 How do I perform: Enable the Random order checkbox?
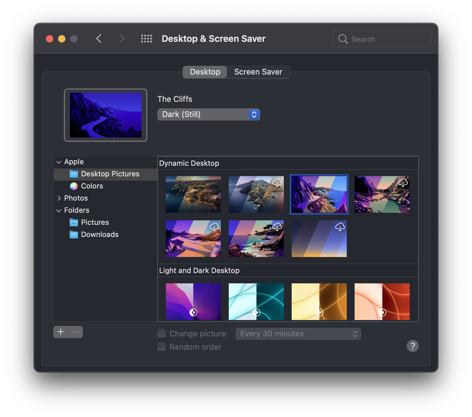[x=162, y=347]
